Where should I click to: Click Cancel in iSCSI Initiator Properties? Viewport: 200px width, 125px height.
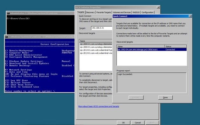(x=138, y=123)
